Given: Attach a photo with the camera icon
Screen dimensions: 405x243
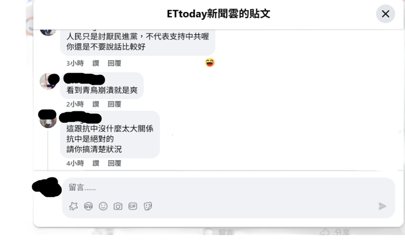Looking at the screenshot, I should pyautogui.click(x=118, y=206).
